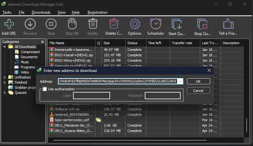Screen dimensions: 253x146
Task: Enable the Use authorization checkbox
Action: pyautogui.click(x=45, y=89)
